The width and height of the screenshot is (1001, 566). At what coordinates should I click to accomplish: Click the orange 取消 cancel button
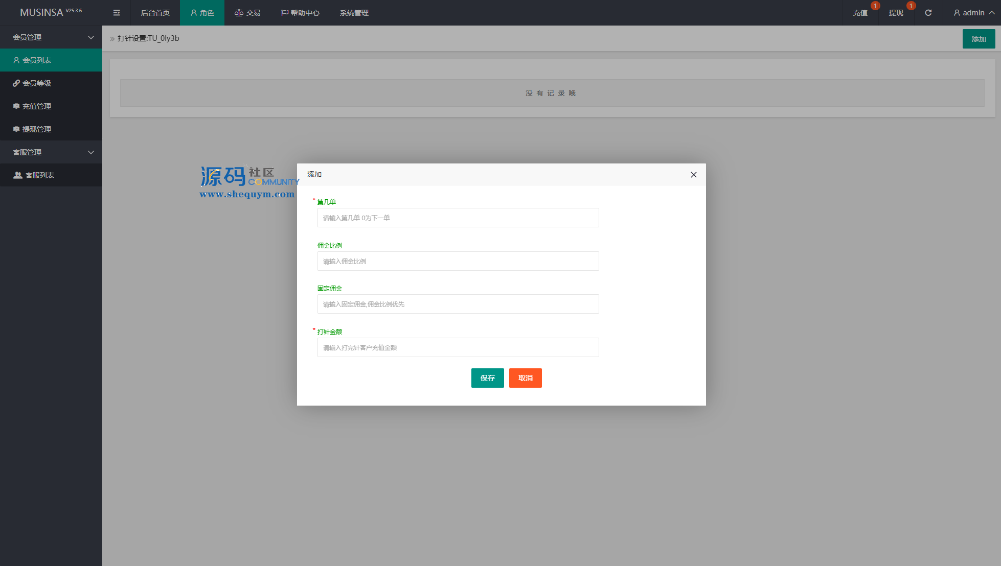tap(525, 378)
